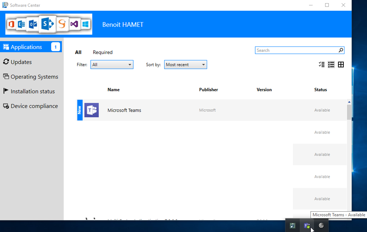
Task: Switch to multi-select mode view icon
Action: coord(321,64)
